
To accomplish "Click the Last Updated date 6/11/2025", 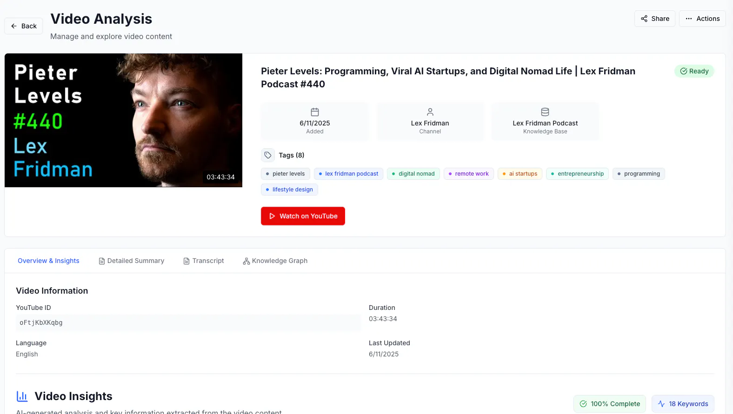I will click(x=384, y=354).
